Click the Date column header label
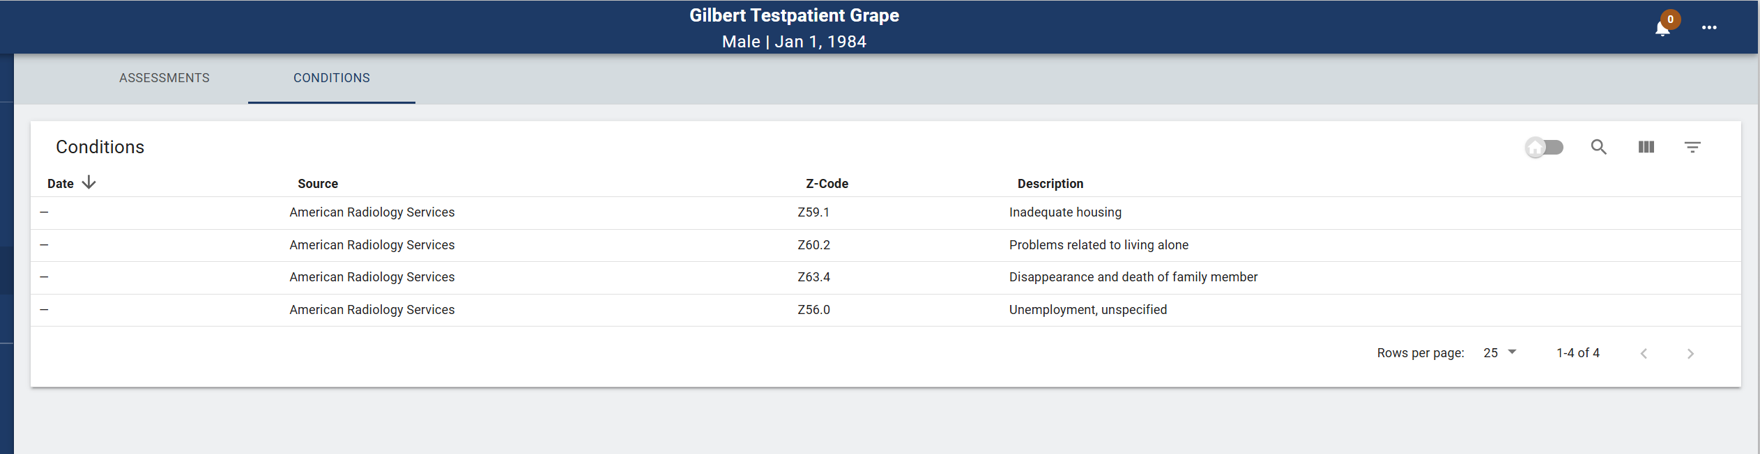Viewport: 1760px width, 454px height. coord(61,184)
